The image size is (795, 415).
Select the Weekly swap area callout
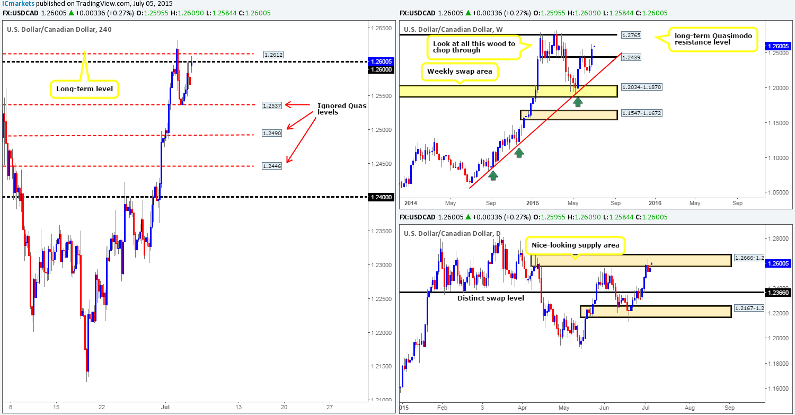(x=460, y=72)
